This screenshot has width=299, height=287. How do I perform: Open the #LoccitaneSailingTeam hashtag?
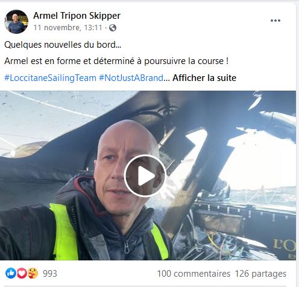(x=50, y=78)
